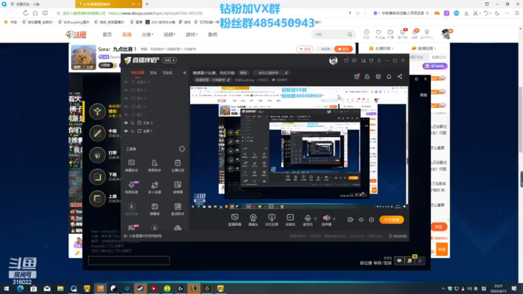Open Windows Start menu
This screenshot has height=294, width=523.
click(7, 288)
